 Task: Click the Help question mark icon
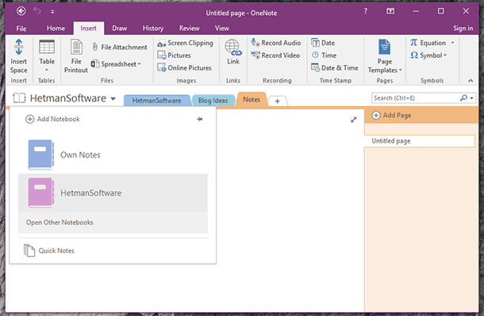(366, 11)
